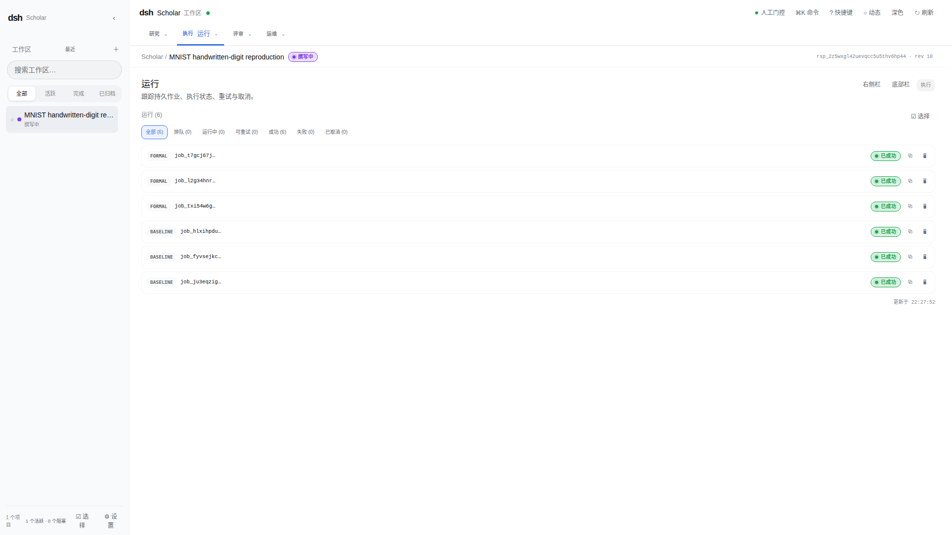Image resolution: width=952 pixels, height=535 pixels.
Task: Click the 刷新 refresh button
Action: tap(924, 13)
